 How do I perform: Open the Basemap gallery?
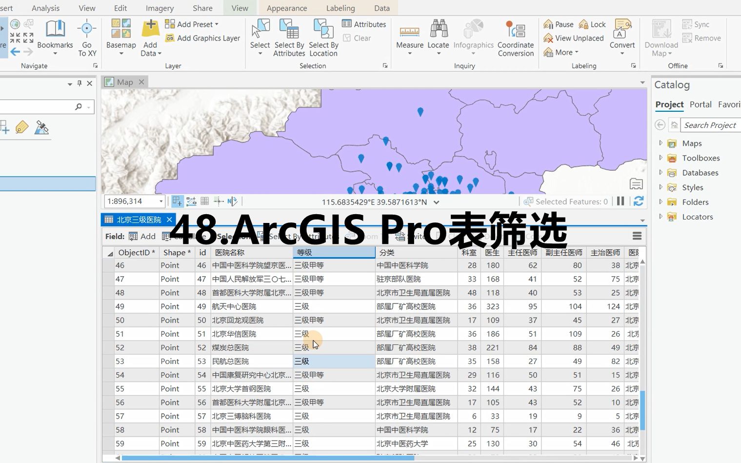click(121, 37)
